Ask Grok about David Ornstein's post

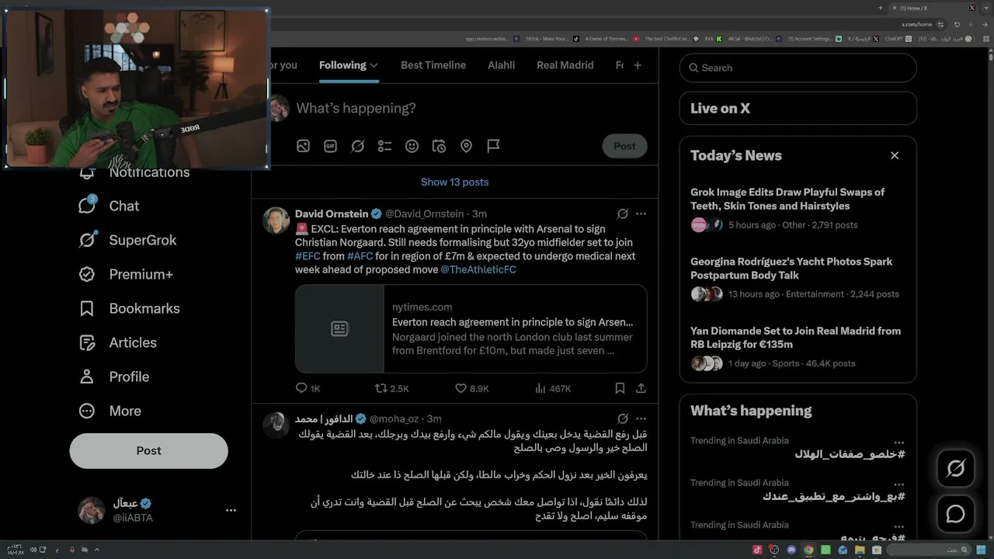pos(622,214)
